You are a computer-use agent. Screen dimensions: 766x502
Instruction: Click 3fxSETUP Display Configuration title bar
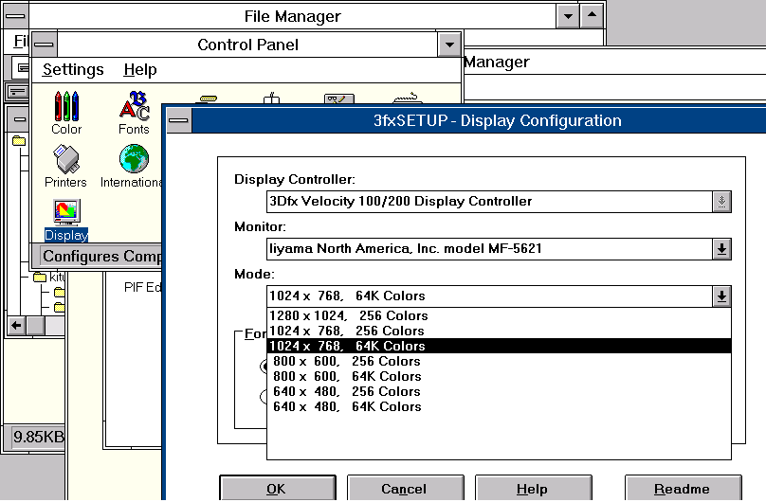(479, 120)
